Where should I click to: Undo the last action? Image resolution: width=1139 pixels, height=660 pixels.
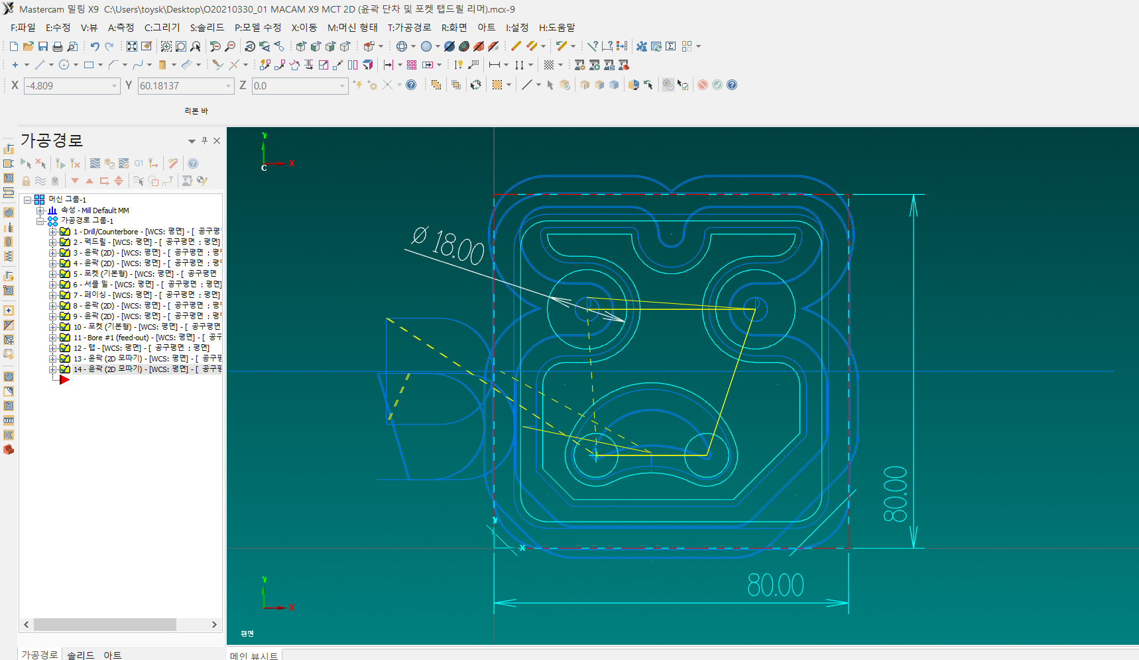[x=95, y=46]
